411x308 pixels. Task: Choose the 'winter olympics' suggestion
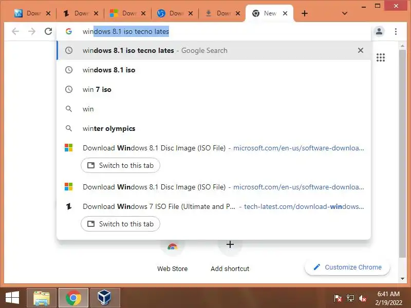pyautogui.click(x=214, y=128)
